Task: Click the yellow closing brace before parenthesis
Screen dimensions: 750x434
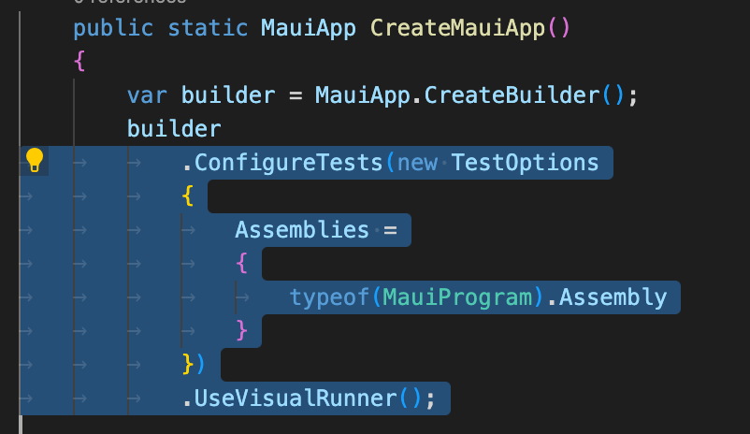Action: 187,365
